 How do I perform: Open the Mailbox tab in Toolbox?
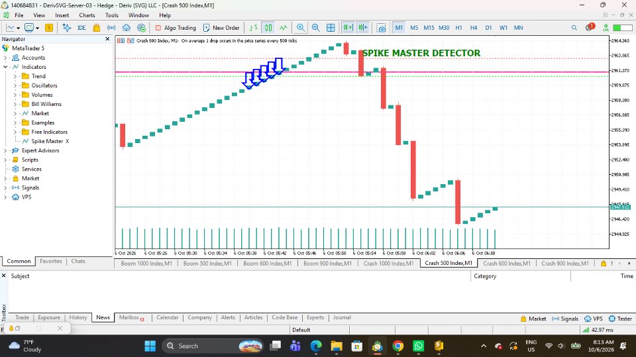click(x=131, y=318)
